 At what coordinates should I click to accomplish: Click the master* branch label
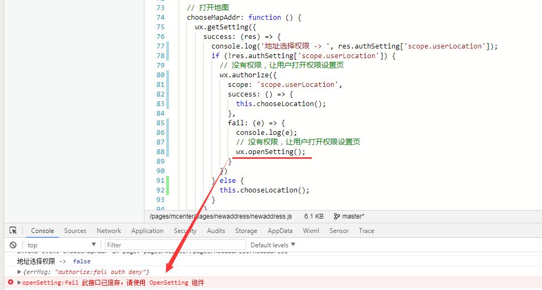click(x=353, y=216)
